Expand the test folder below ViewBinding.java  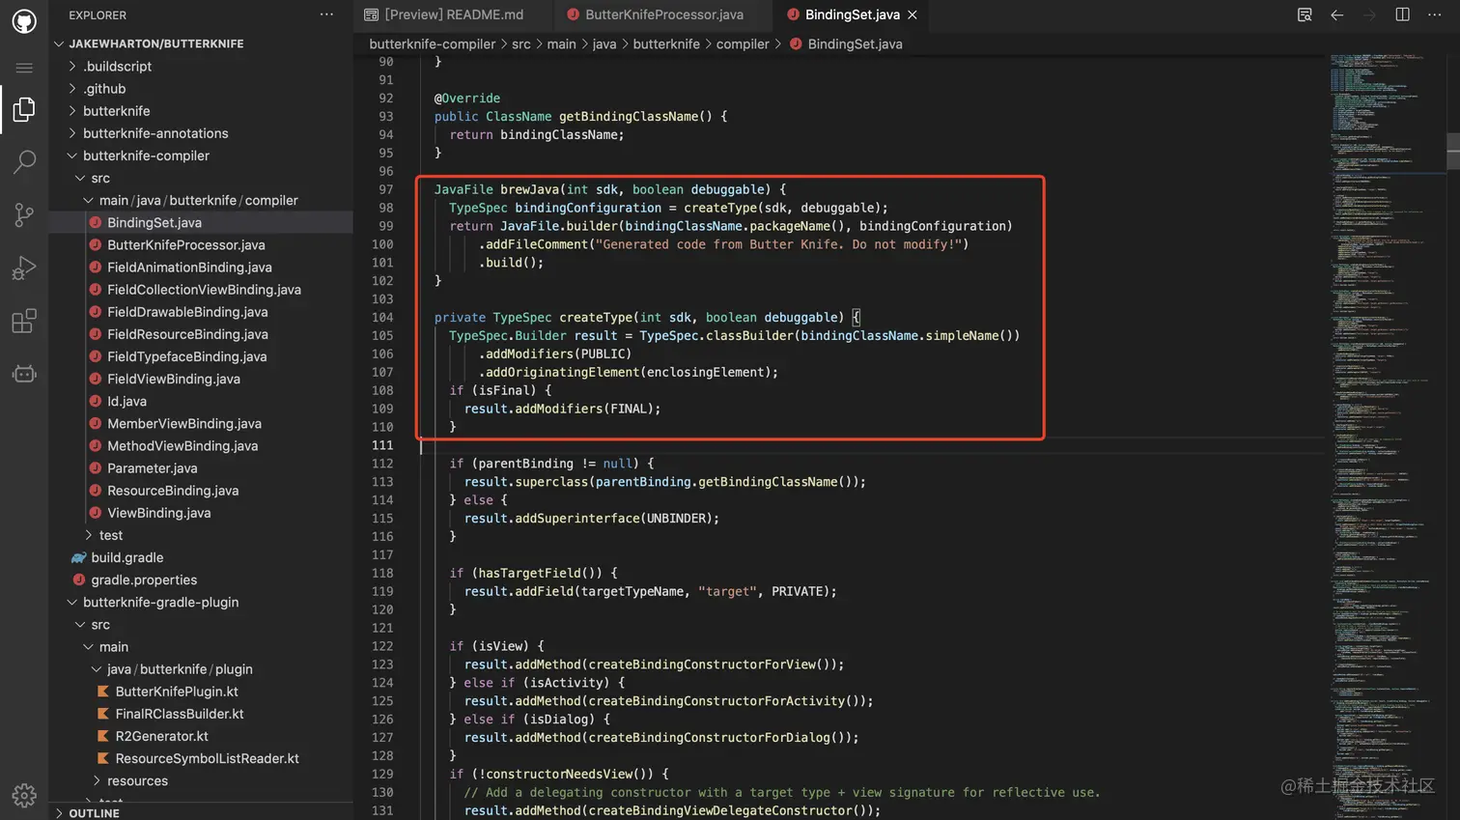coord(201,535)
